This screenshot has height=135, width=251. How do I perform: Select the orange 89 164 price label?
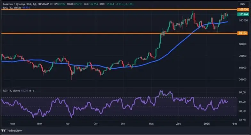[242, 33]
